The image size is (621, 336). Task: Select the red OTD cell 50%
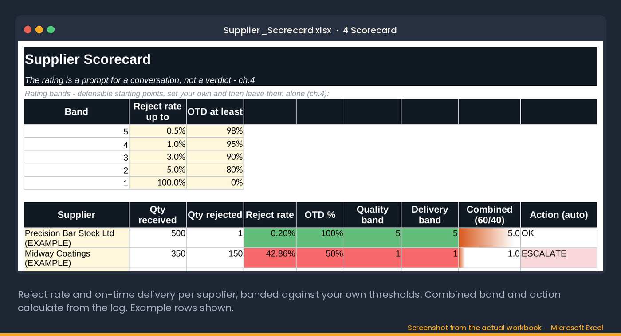[x=320, y=258]
